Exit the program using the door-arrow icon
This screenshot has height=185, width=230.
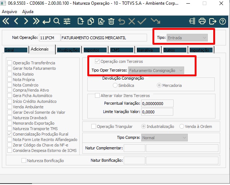[x=213, y=21]
